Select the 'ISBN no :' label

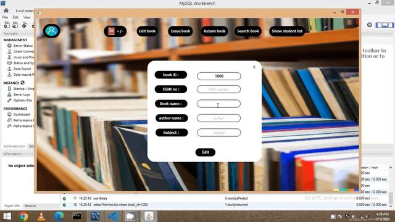tap(171, 89)
